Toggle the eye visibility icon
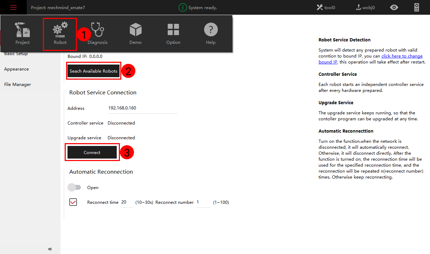Screen dimensions: 430x254 394,7
